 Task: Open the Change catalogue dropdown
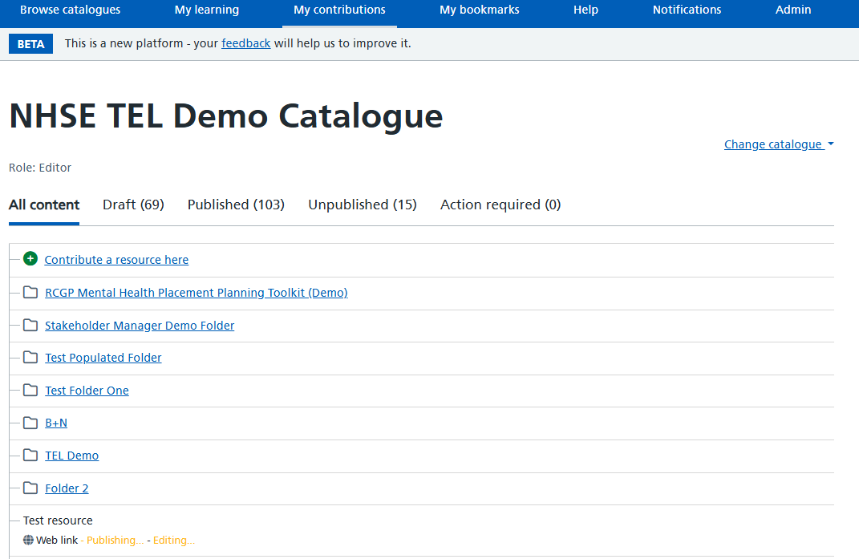[779, 144]
